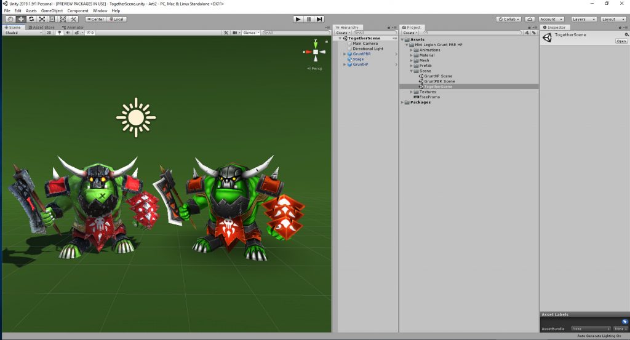Viewport: 630px width, 340px height.
Task: Open the Layers dropdown
Action: [583, 19]
